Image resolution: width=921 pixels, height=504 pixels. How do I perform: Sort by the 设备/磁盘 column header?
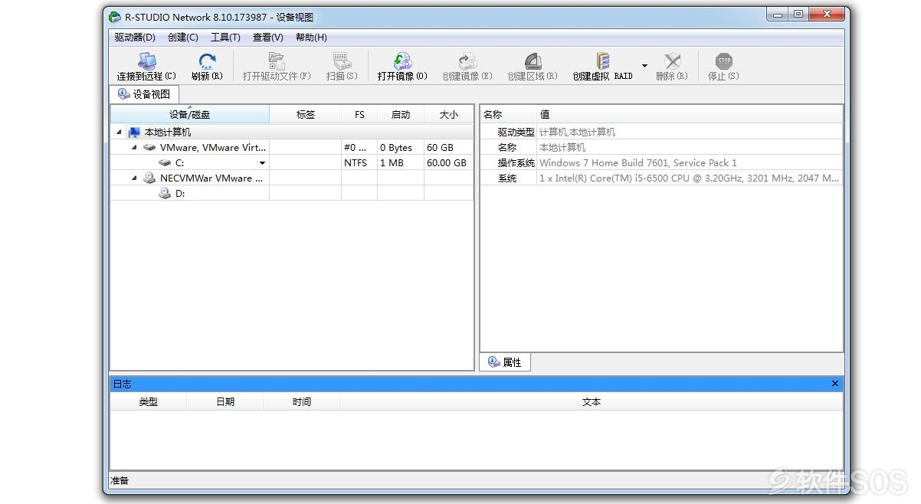190,115
